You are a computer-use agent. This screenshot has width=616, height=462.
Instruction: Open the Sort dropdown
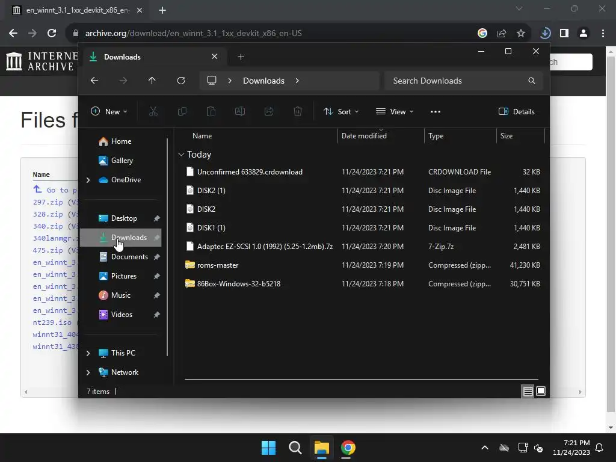point(341,111)
